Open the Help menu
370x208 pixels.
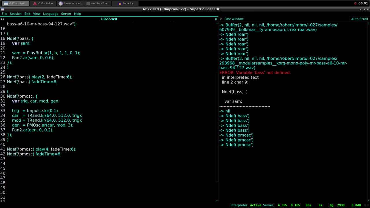[77, 14]
